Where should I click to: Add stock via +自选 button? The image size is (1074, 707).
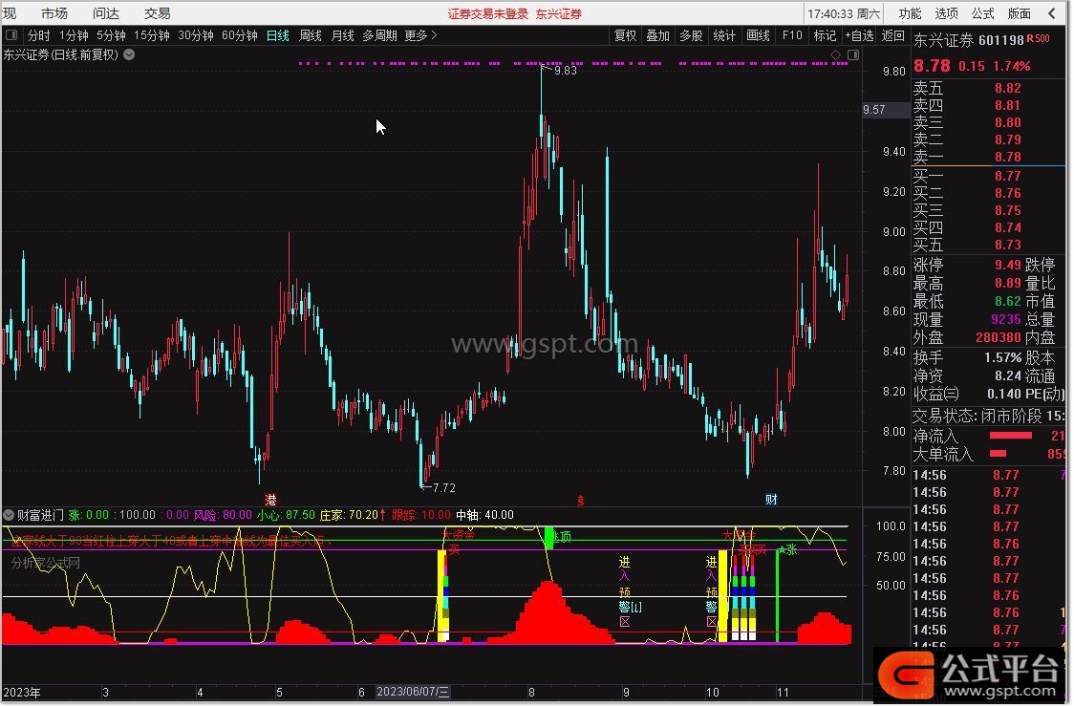point(860,35)
